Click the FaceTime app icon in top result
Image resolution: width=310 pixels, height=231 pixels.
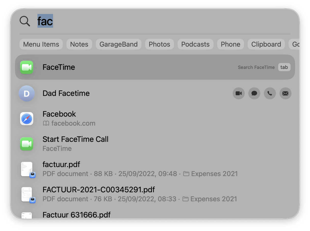click(27, 67)
